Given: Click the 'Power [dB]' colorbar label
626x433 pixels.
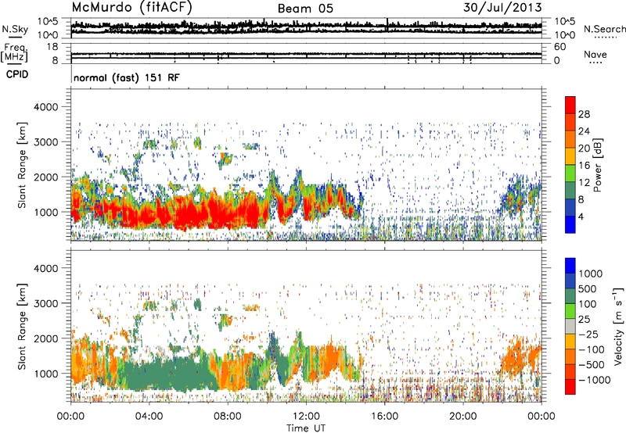Looking at the screenshot, I should (x=597, y=165).
